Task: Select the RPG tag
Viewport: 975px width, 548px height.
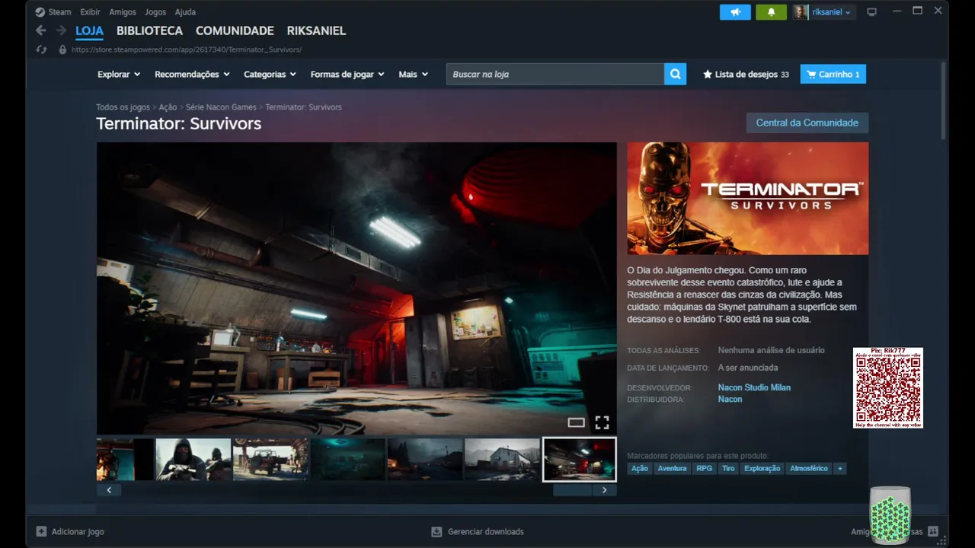Action: tap(705, 469)
